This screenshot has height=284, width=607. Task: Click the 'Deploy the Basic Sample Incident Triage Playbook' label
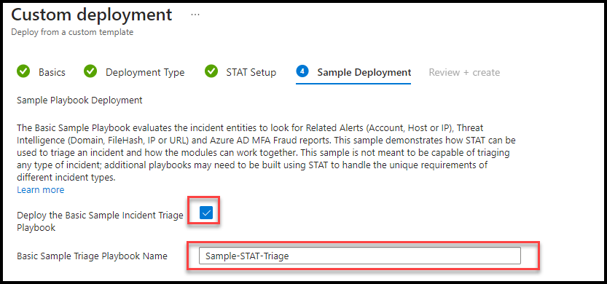[100, 221]
